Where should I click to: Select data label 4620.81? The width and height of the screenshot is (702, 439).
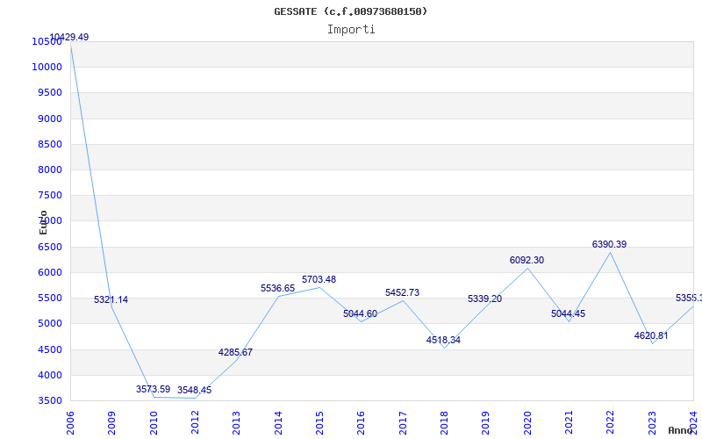[x=651, y=335]
